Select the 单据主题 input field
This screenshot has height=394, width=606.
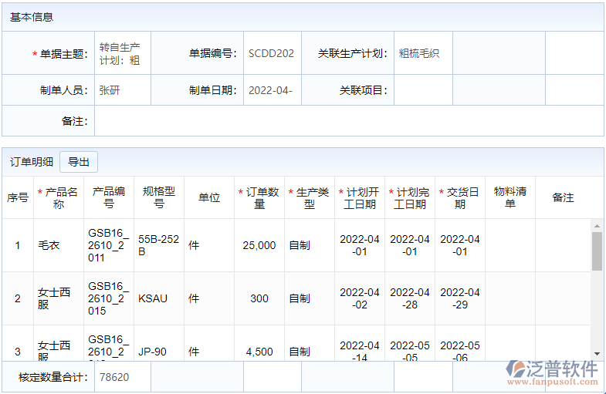coord(122,53)
